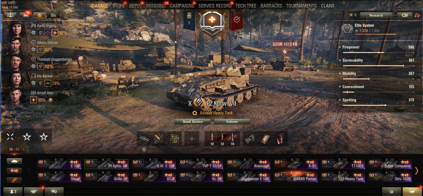Image resolution: width=423 pixels, height=196 pixels.
Task: Toggle the x2 bonus vehicle filter
Action: 14,170
